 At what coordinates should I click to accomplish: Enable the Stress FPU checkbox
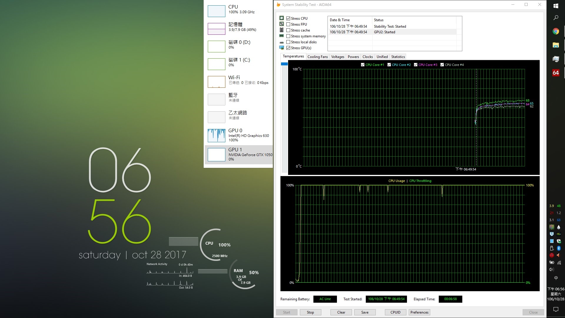pyautogui.click(x=288, y=24)
